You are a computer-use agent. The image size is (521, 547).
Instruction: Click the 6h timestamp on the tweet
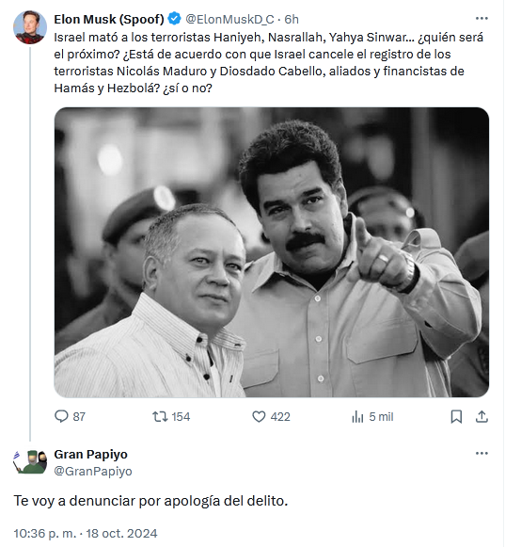(x=292, y=19)
